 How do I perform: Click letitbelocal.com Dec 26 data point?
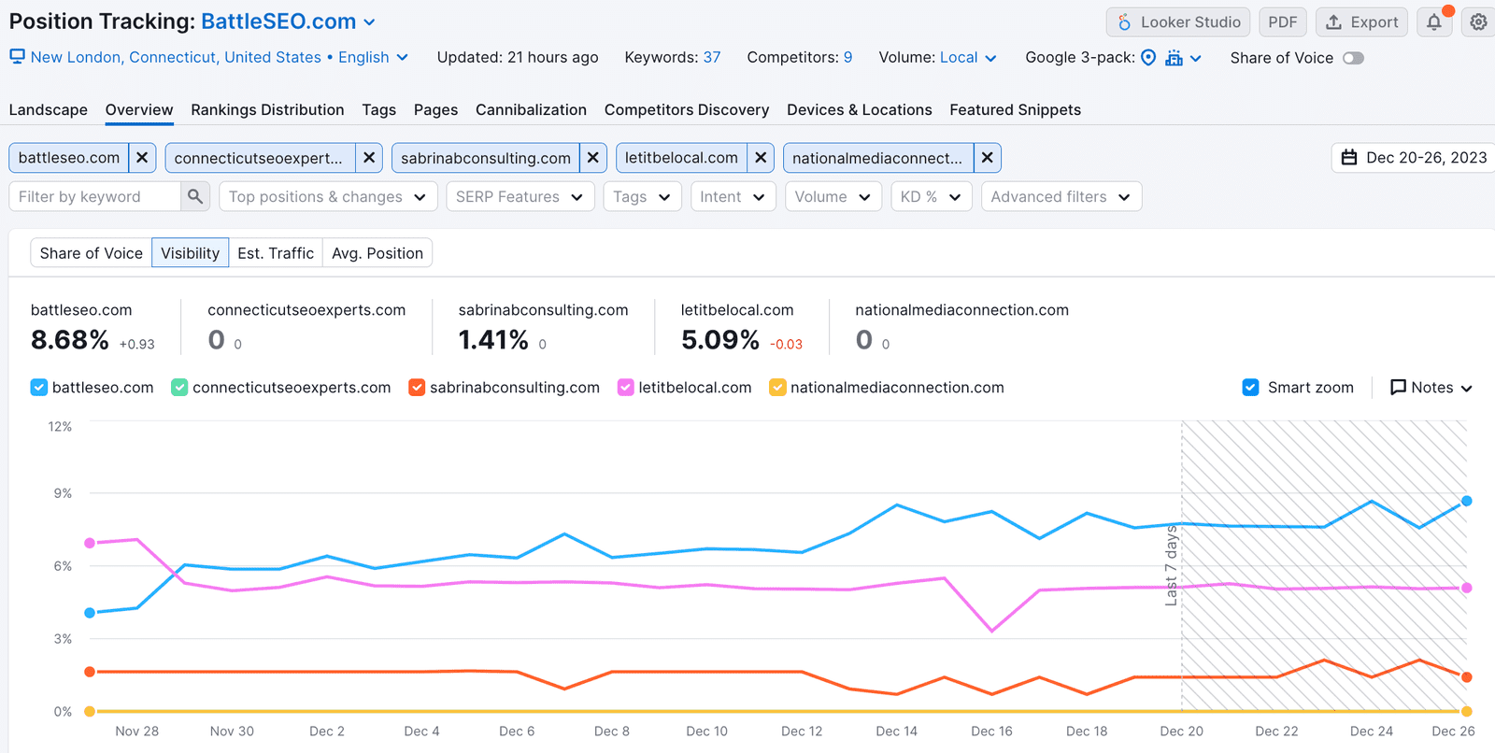click(1467, 588)
